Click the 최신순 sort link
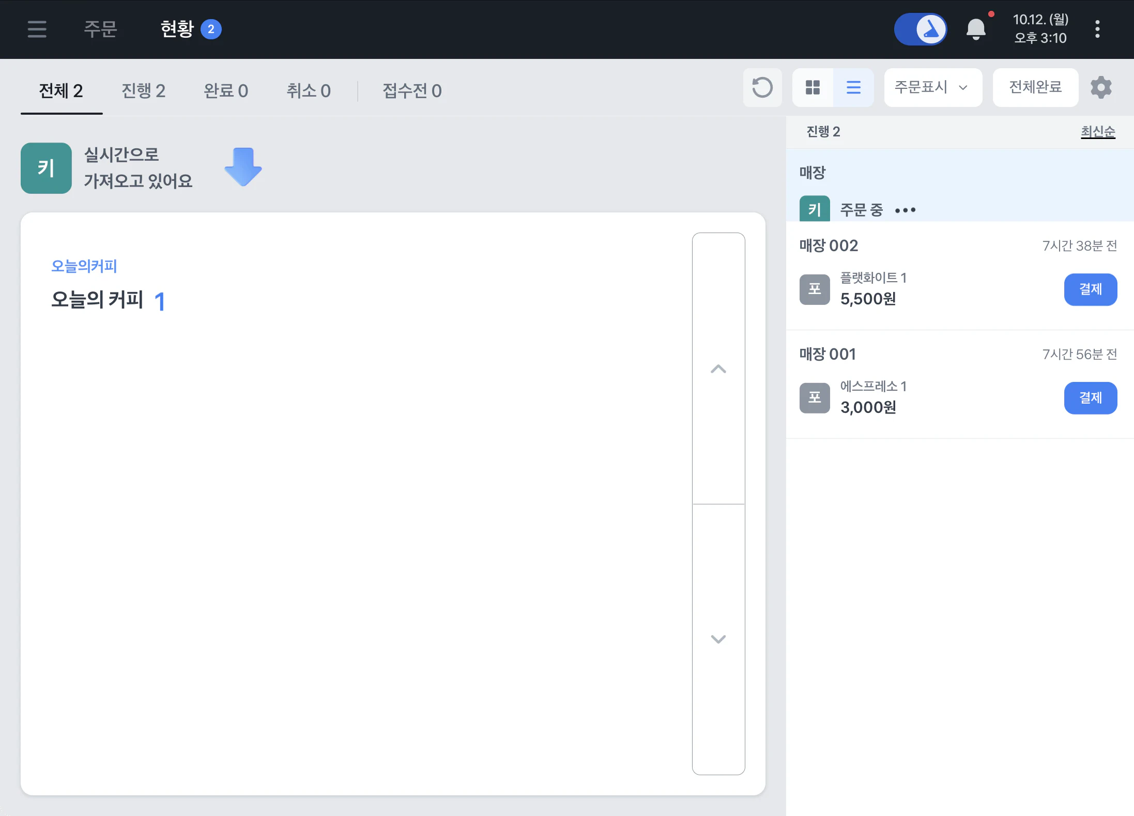This screenshot has width=1134, height=816. pyautogui.click(x=1098, y=132)
